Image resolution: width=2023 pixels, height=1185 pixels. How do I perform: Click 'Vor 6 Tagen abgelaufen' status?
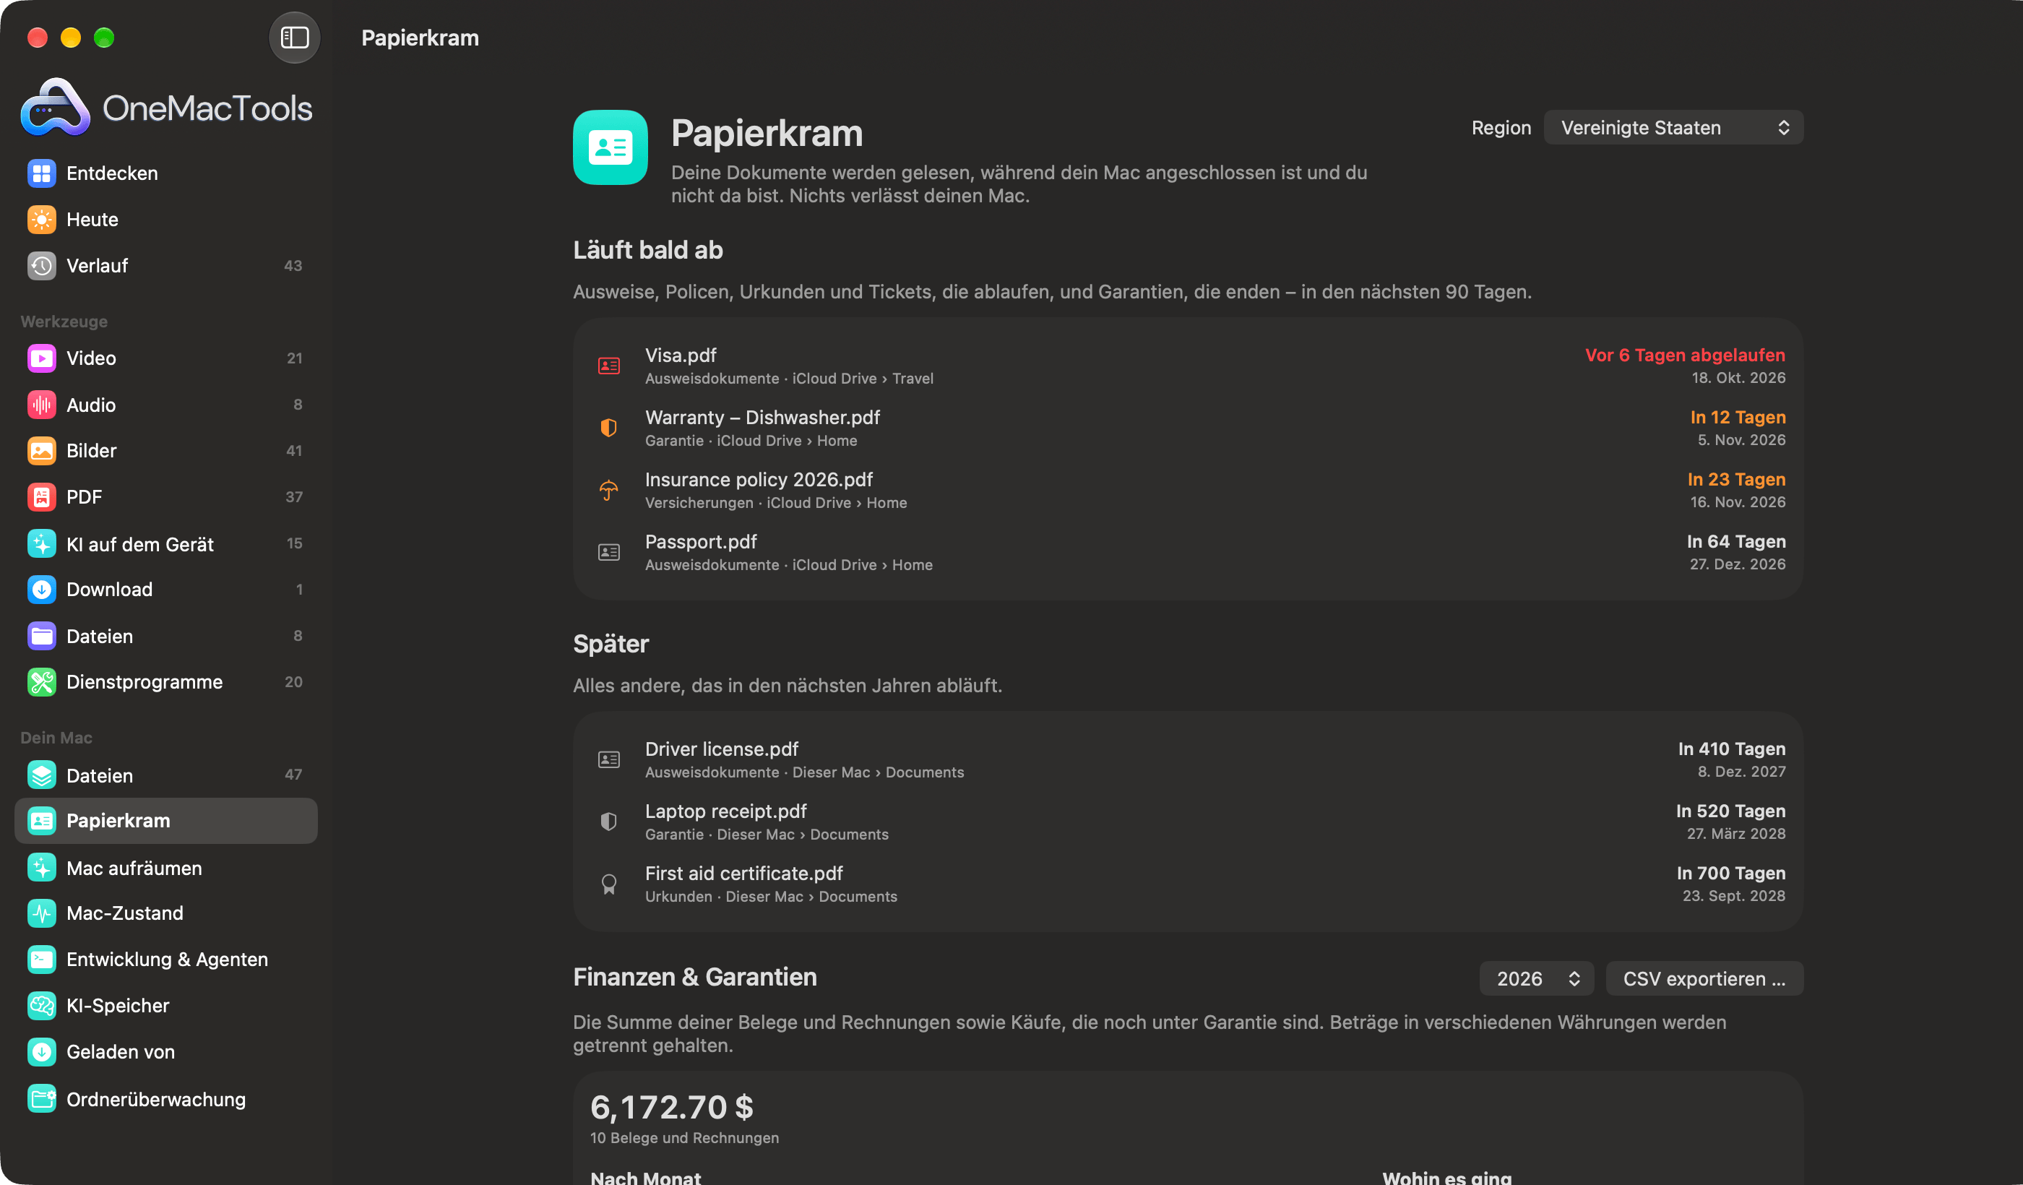[1685, 355]
